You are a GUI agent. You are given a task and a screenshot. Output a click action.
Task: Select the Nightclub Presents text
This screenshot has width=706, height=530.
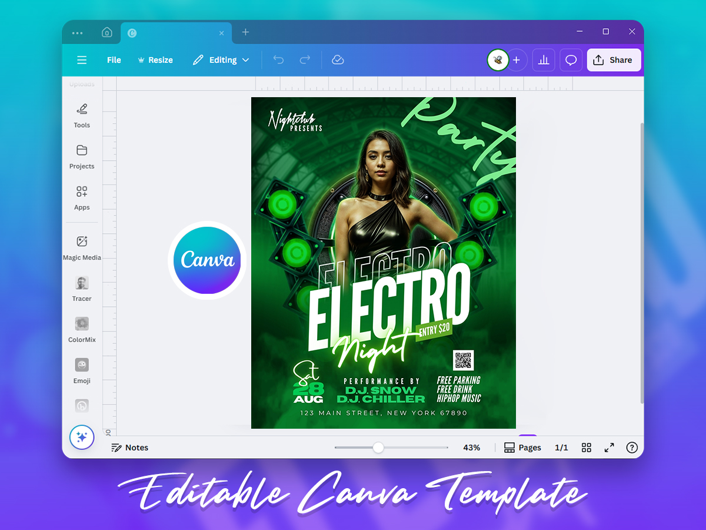pos(295,120)
